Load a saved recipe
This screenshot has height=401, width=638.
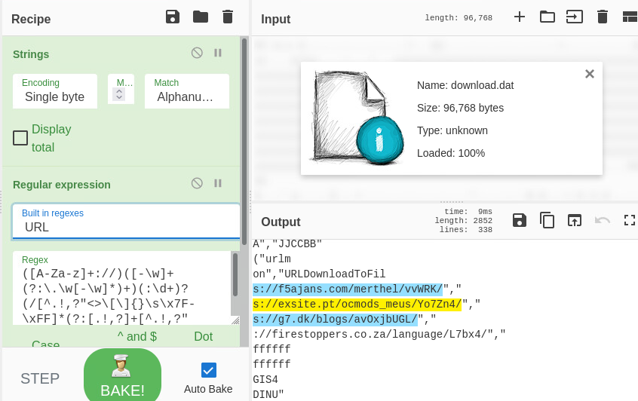click(201, 17)
